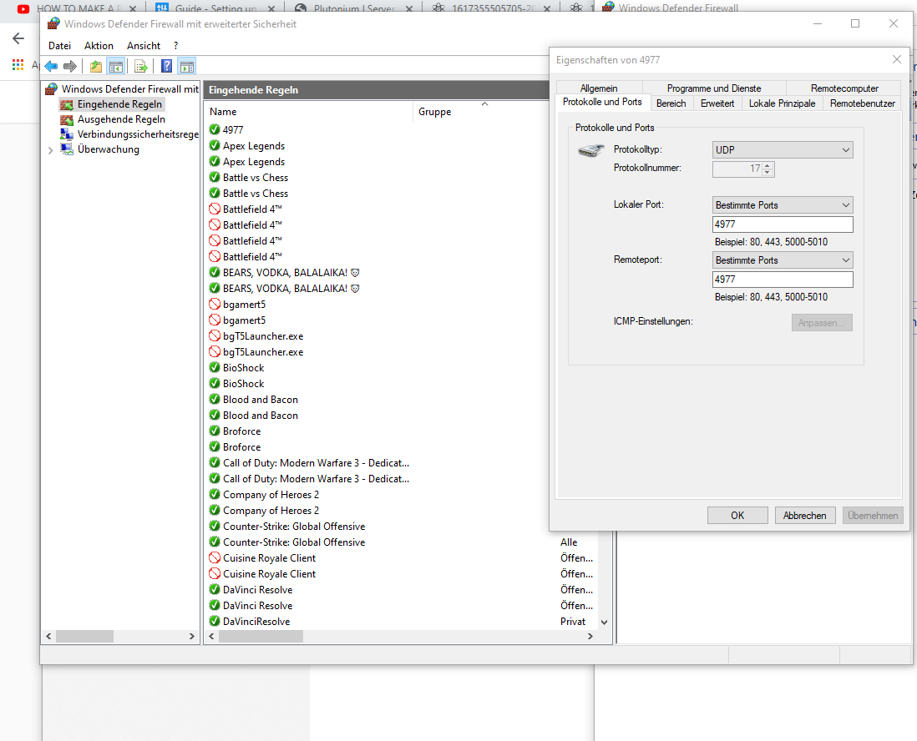Open the Remoteport Bestimmte Ports dropdown
Image resolution: width=917 pixels, height=741 pixels.
click(783, 260)
